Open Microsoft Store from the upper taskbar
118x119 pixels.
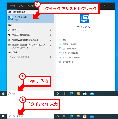click(x=85, y=94)
